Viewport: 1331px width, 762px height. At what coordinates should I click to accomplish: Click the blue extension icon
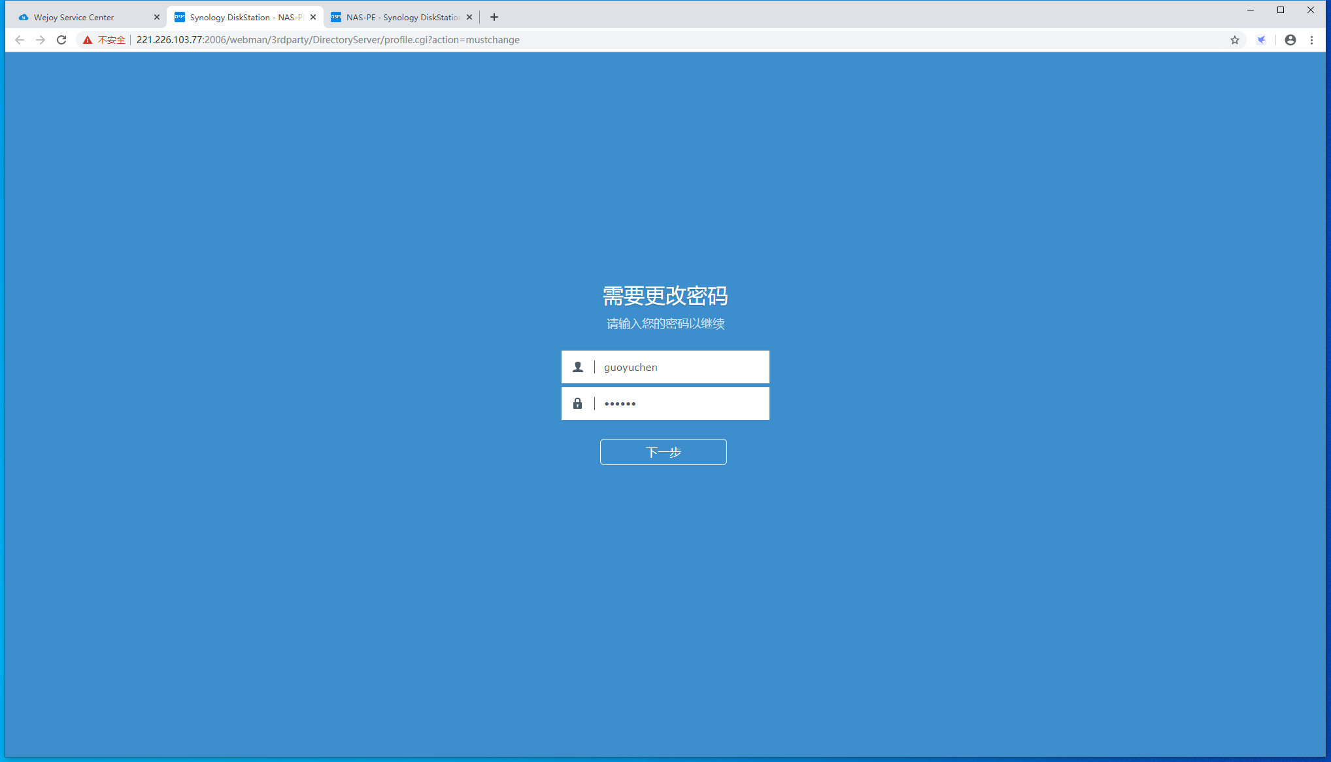tap(1261, 40)
